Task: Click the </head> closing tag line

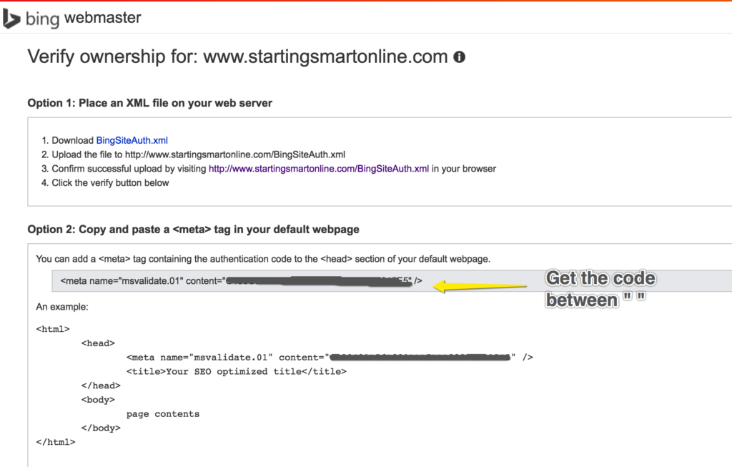Action: [x=101, y=385]
